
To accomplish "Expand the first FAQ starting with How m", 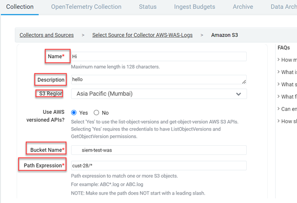I will (287, 60).
